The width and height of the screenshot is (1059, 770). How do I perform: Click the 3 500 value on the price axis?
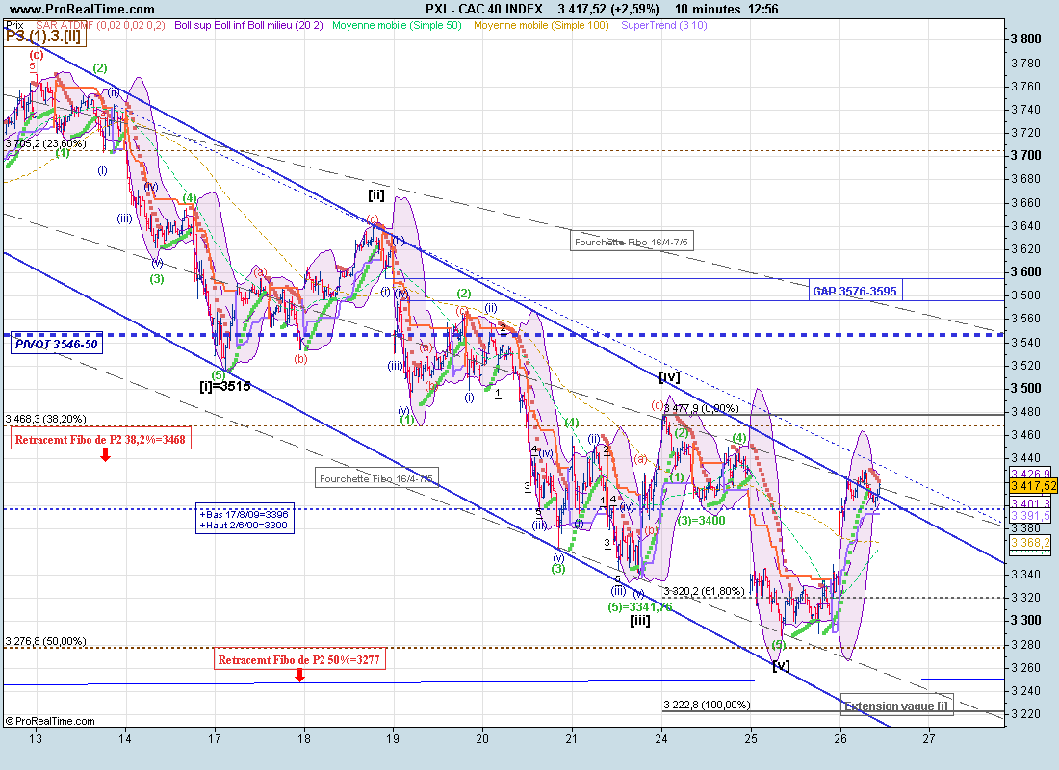pos(1026,388)
